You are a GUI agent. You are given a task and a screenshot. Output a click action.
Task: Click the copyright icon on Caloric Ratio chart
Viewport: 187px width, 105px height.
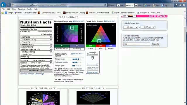tap(113, 25)
